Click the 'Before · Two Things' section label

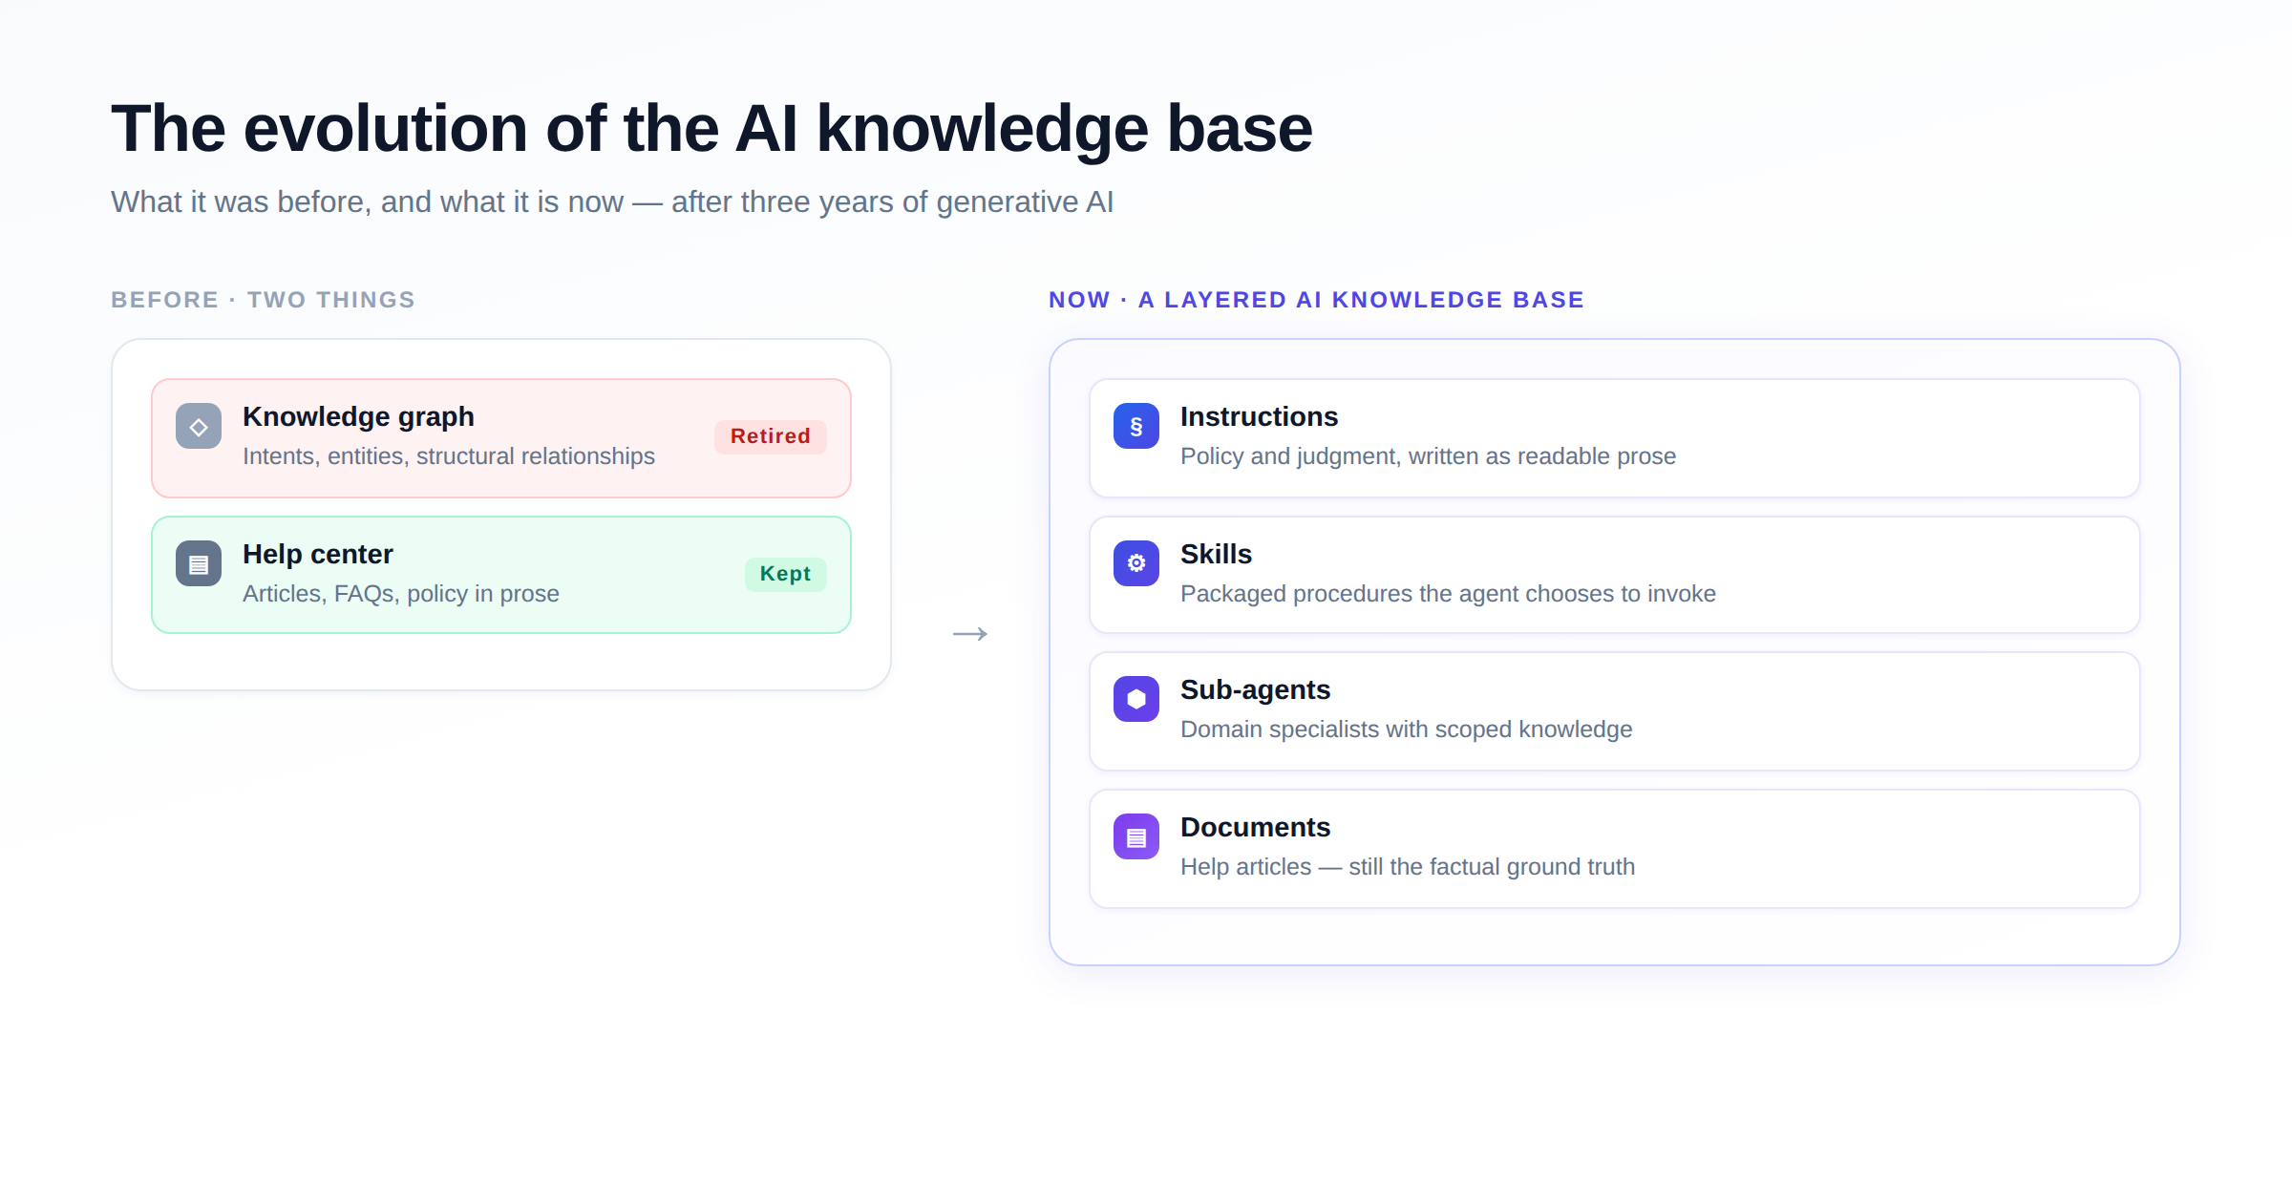pyautogui.click(x=263, y=300)
